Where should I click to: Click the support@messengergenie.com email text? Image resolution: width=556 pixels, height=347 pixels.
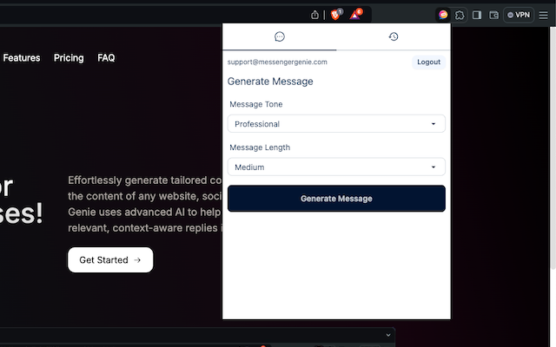tap(277, 62)
